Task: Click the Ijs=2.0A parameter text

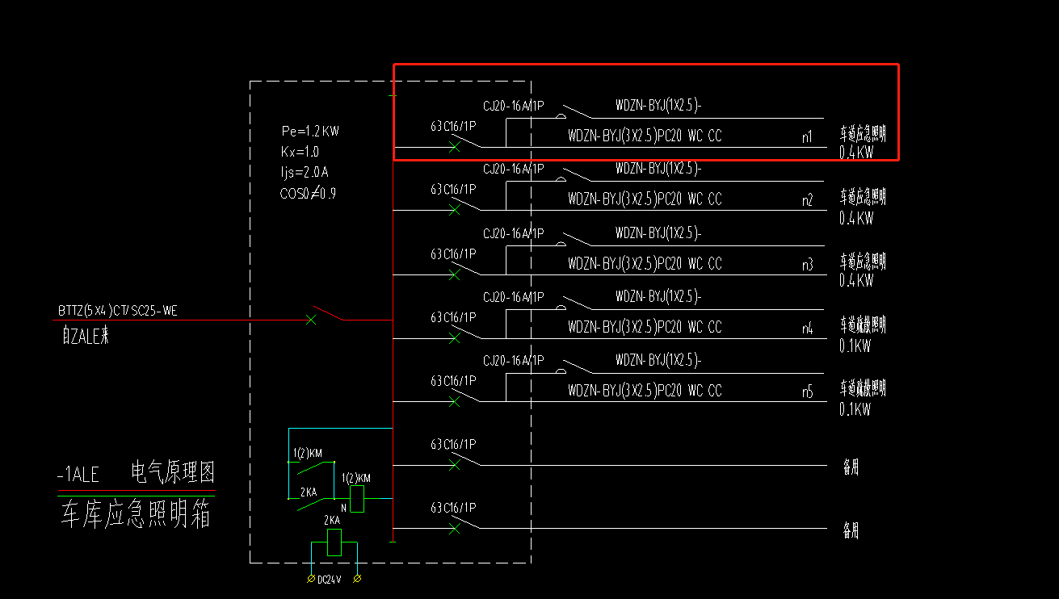Action: point(305,172)
